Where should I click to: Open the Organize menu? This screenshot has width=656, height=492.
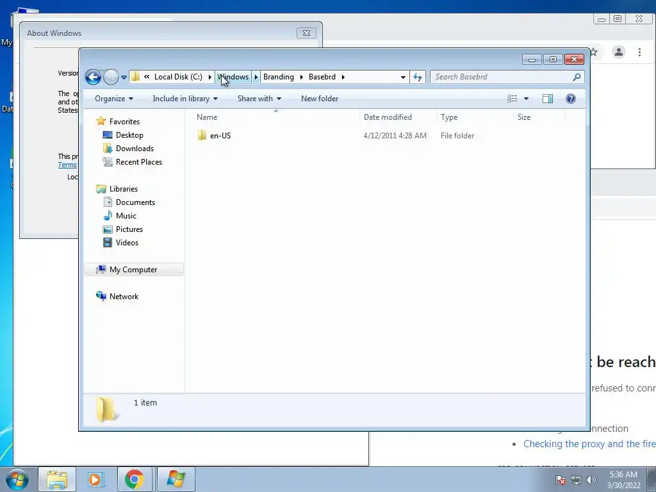click(x=114, y=99)
